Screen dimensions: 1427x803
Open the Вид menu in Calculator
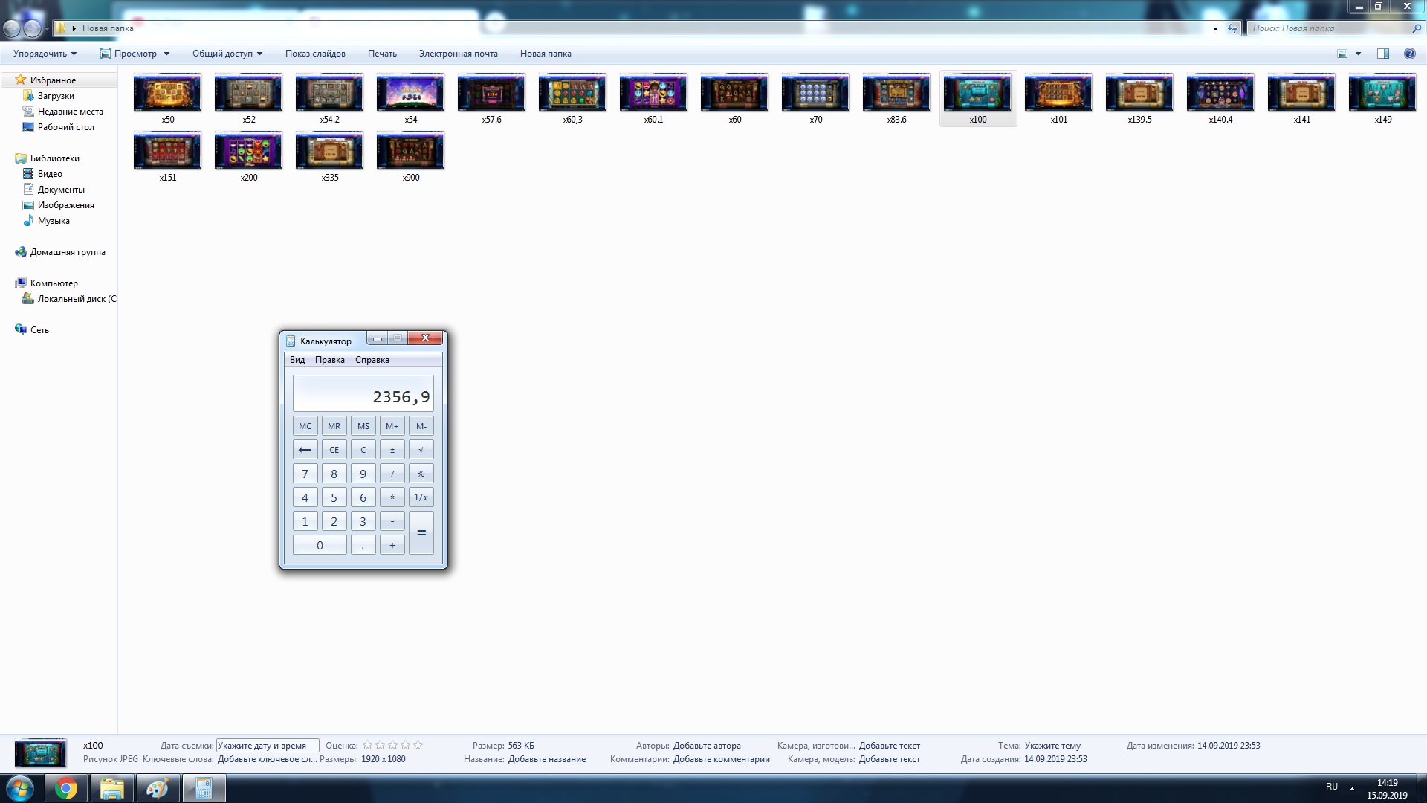coord(297,360)
